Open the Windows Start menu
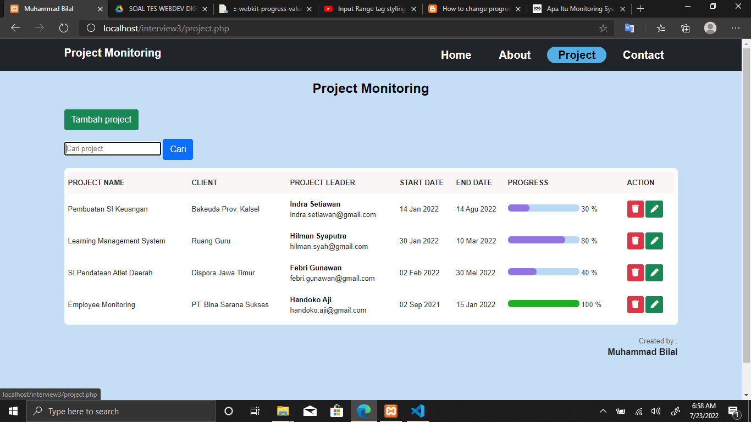This screenshot has width=751, height=422. click(x=13, y=411)
